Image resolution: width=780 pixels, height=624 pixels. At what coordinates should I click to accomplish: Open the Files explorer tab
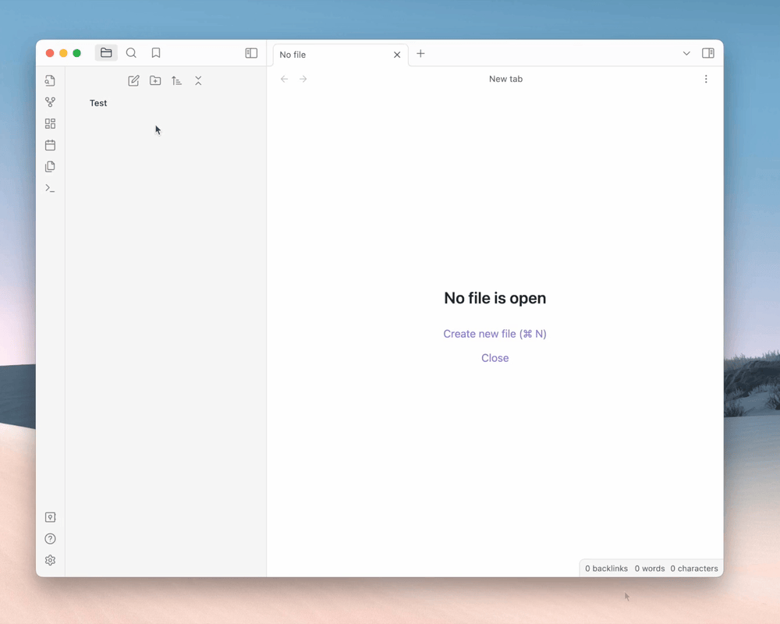click(x=106, y=53)
